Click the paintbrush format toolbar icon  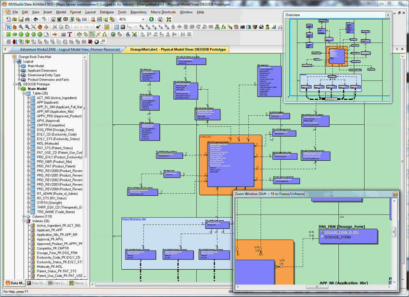point(98,27)
